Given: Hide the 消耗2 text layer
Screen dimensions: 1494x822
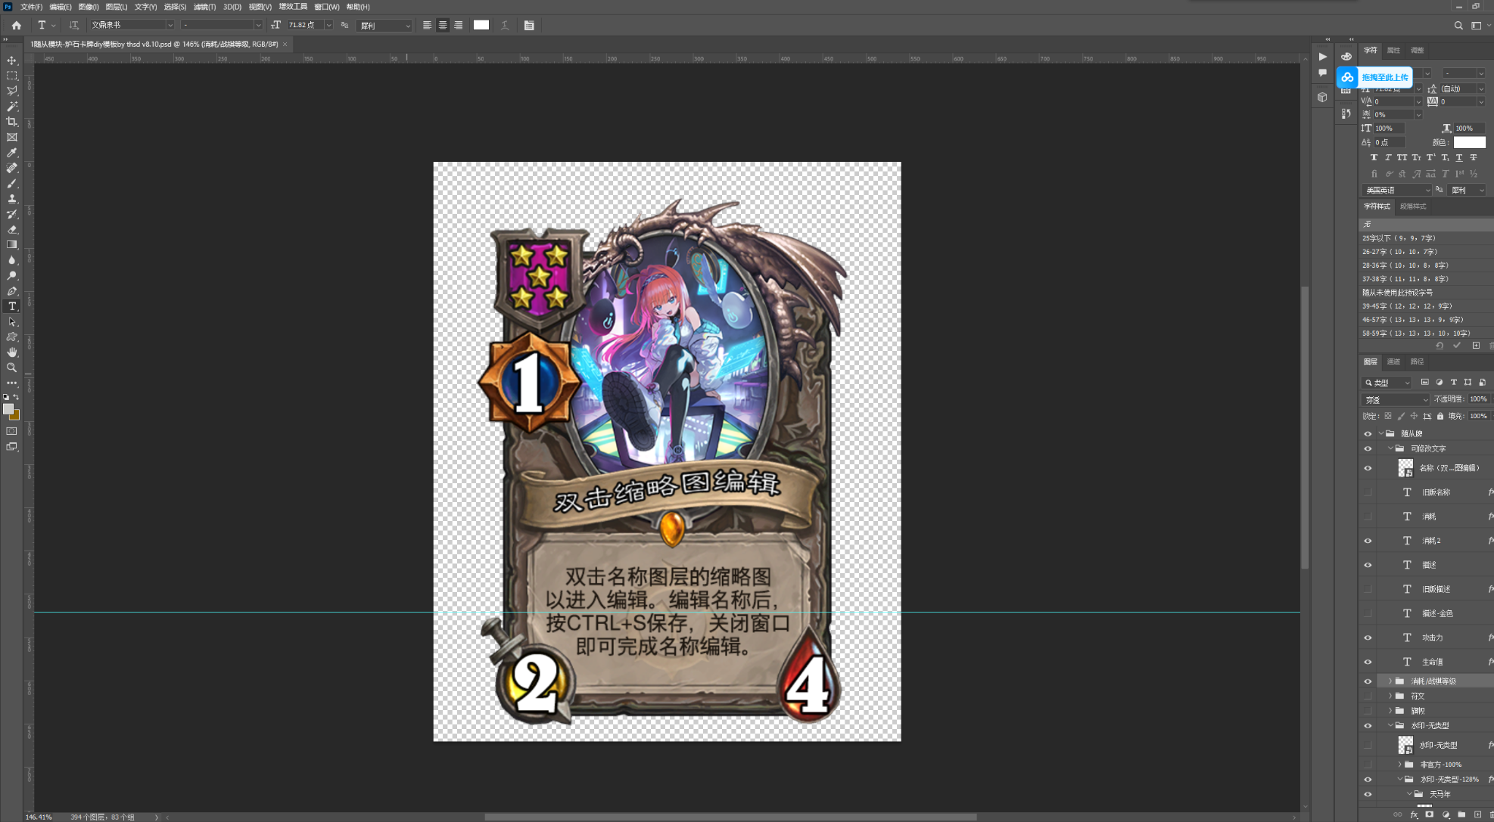Looking at the screenshot, I should 1368,541.
